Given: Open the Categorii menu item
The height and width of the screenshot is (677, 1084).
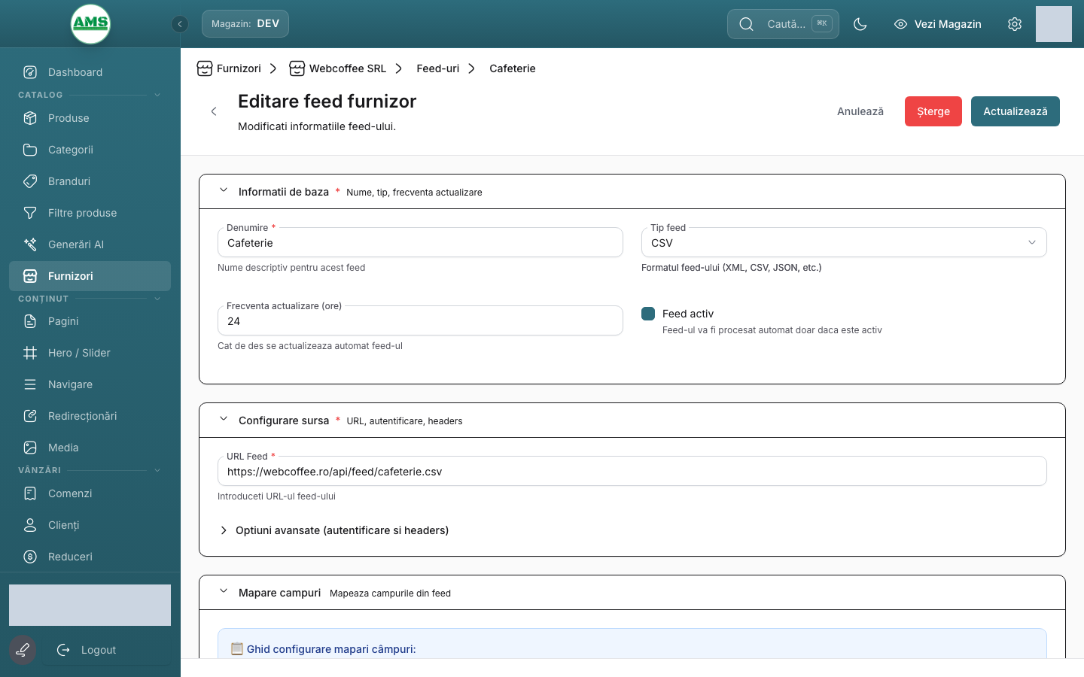Looking at the screenshot, I should [90, 150].
